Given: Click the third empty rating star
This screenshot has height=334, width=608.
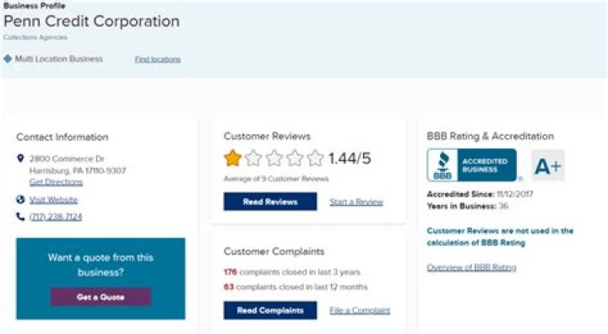Looking at the screenshot, I should click(x=274, y=158).
